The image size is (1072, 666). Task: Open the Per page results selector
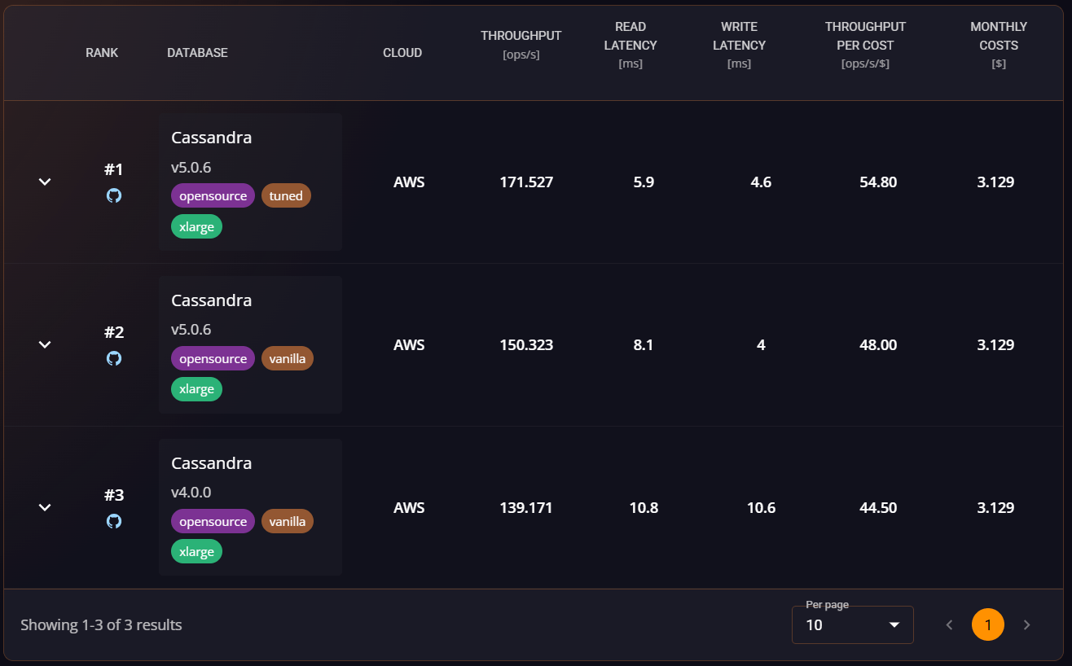click(852, 624)
